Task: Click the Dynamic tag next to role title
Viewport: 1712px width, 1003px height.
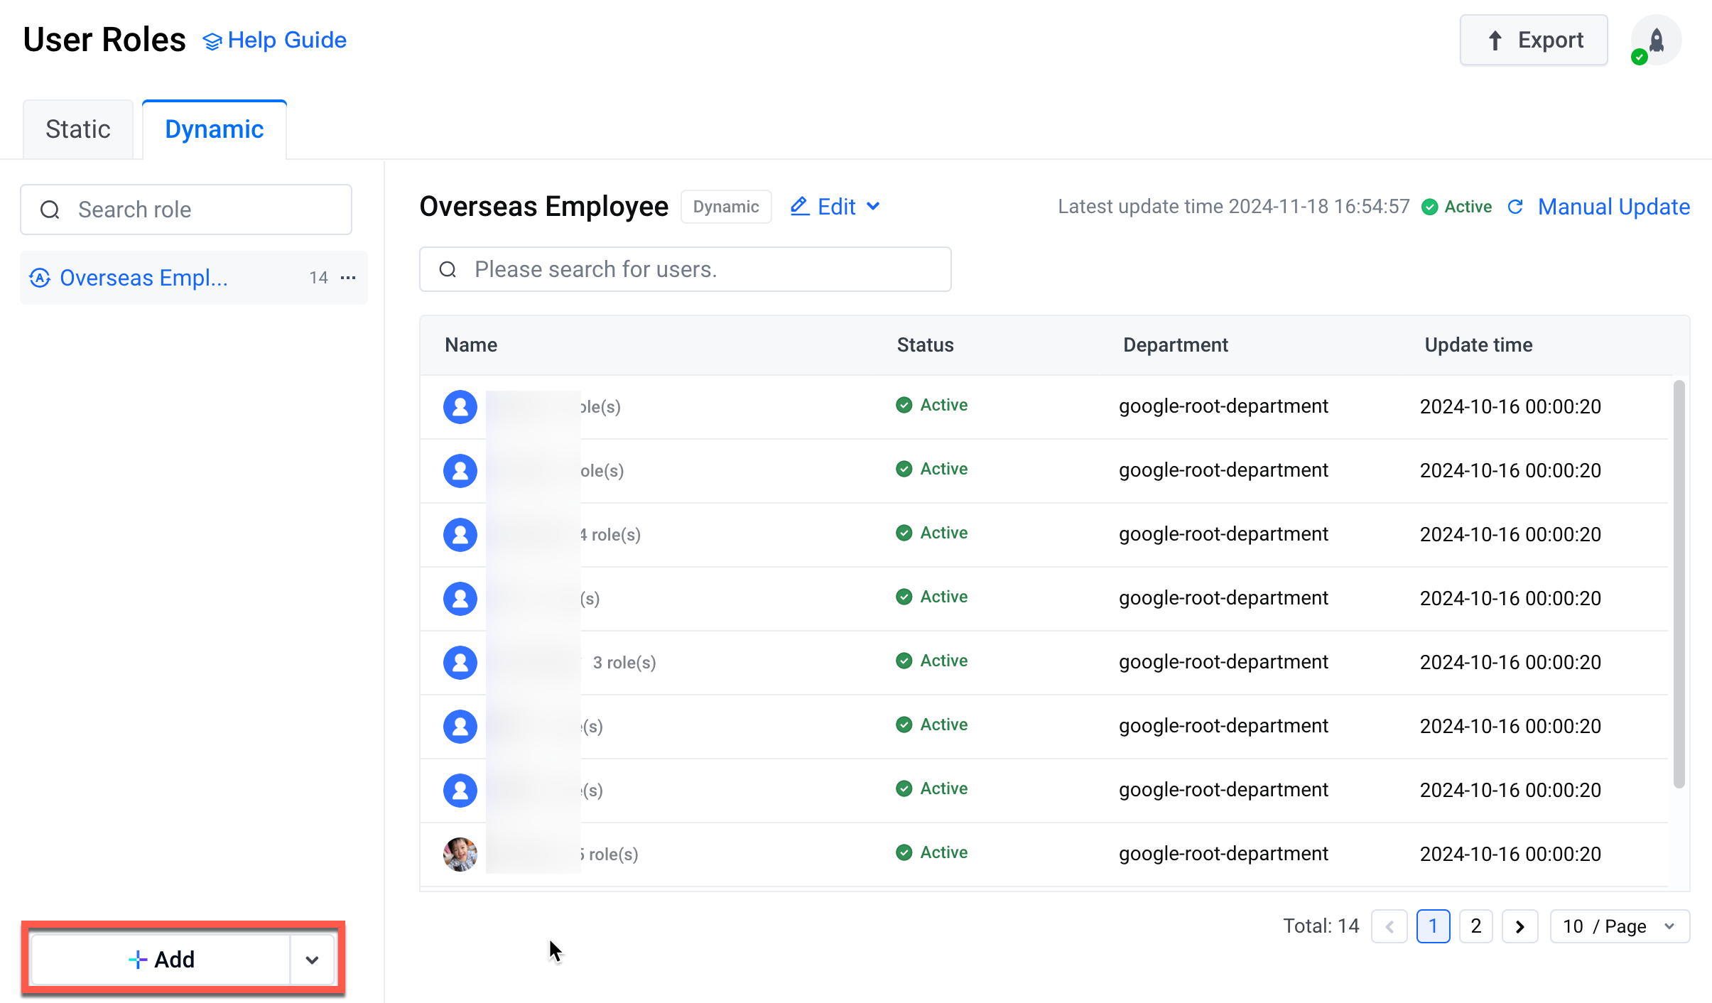Action: click(x=726, y=207)
